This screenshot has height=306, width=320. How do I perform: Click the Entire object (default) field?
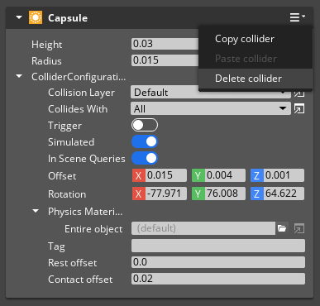203,228
